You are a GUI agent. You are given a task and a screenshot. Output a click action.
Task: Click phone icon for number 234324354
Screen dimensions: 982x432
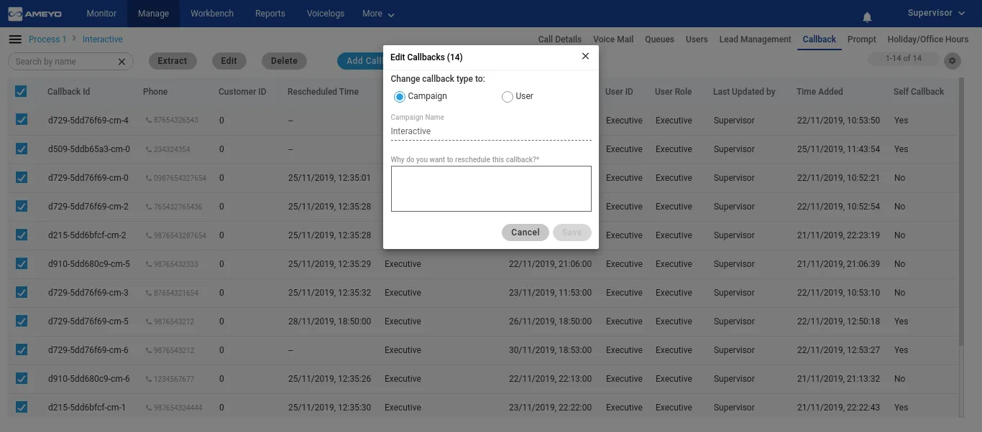point(149,149)
